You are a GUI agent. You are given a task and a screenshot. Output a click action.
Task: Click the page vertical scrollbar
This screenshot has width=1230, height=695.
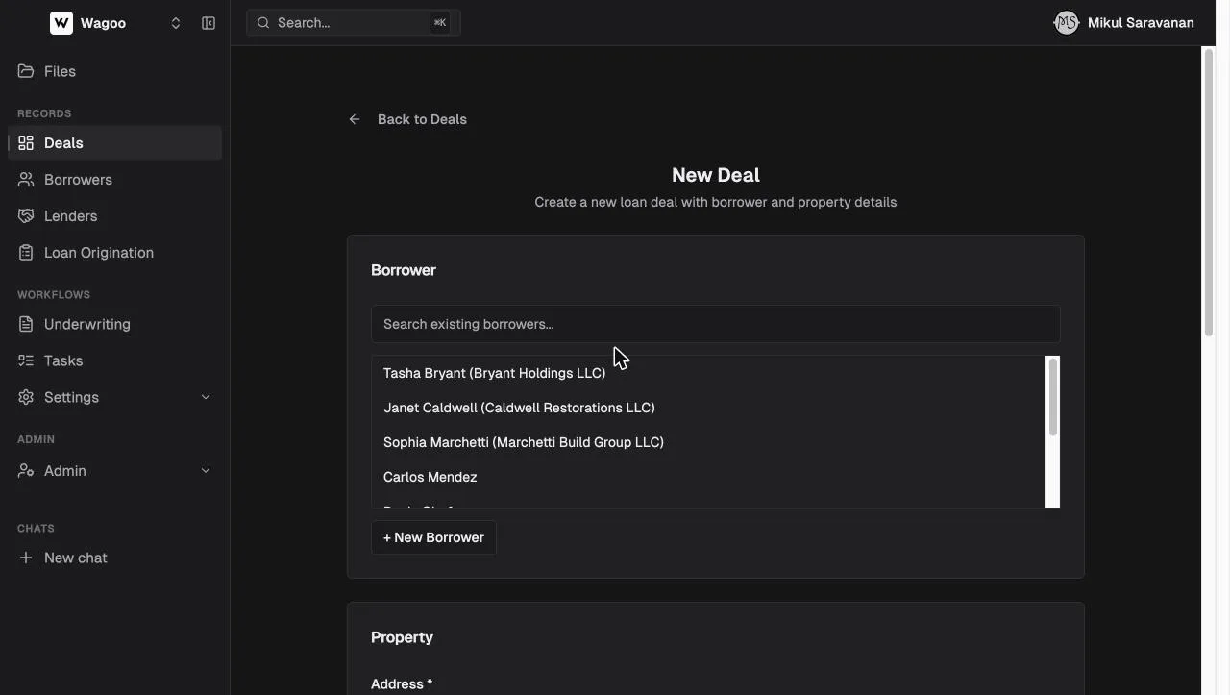coord(1209,192)
